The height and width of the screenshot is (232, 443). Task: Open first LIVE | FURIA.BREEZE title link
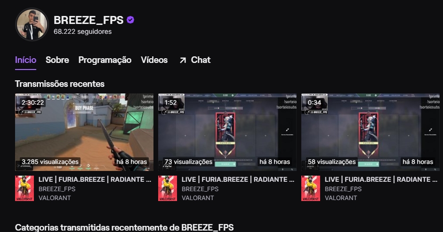[95, 179]
